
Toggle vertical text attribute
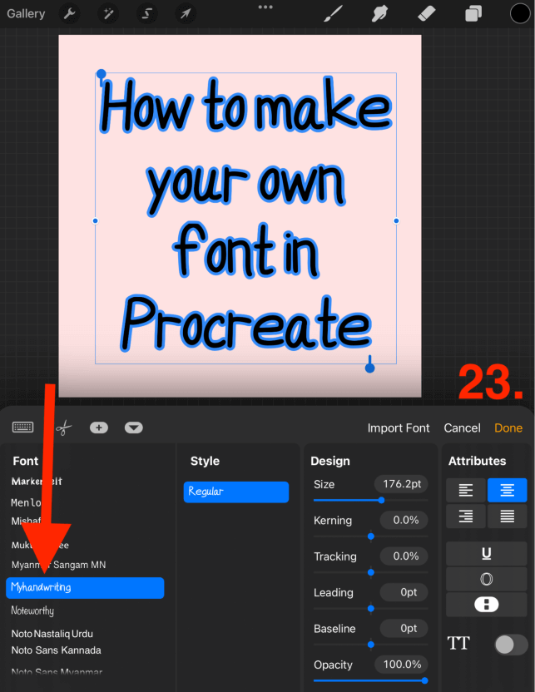[x=487, y=605]
